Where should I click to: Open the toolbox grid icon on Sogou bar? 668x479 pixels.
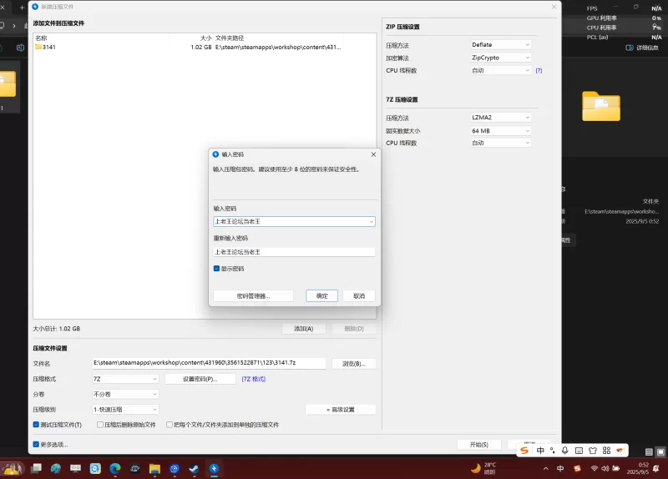click(607, 451)
